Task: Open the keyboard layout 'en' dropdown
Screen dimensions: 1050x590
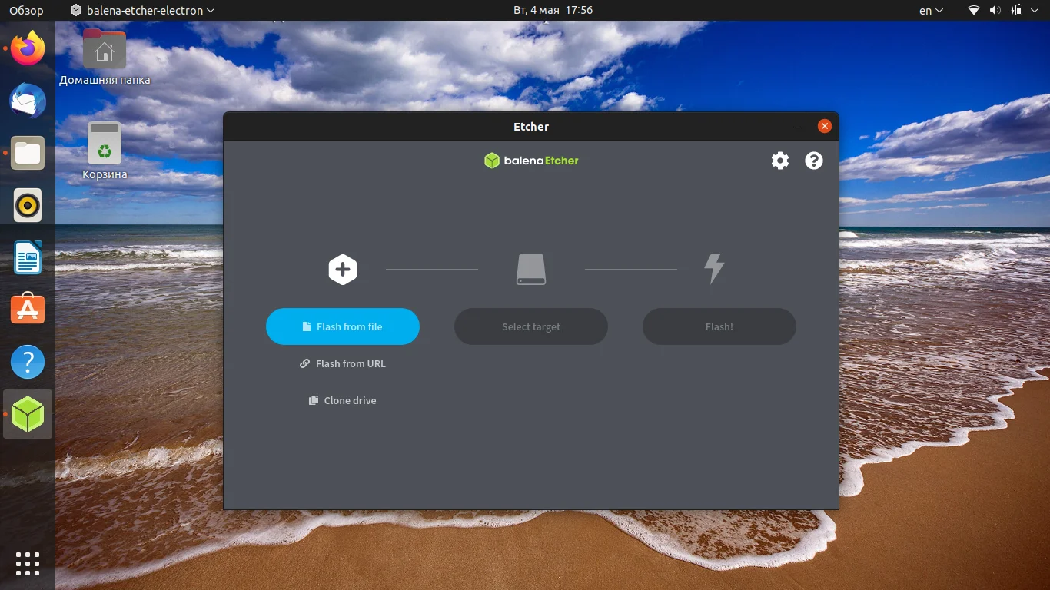Action: pos(929,11)
